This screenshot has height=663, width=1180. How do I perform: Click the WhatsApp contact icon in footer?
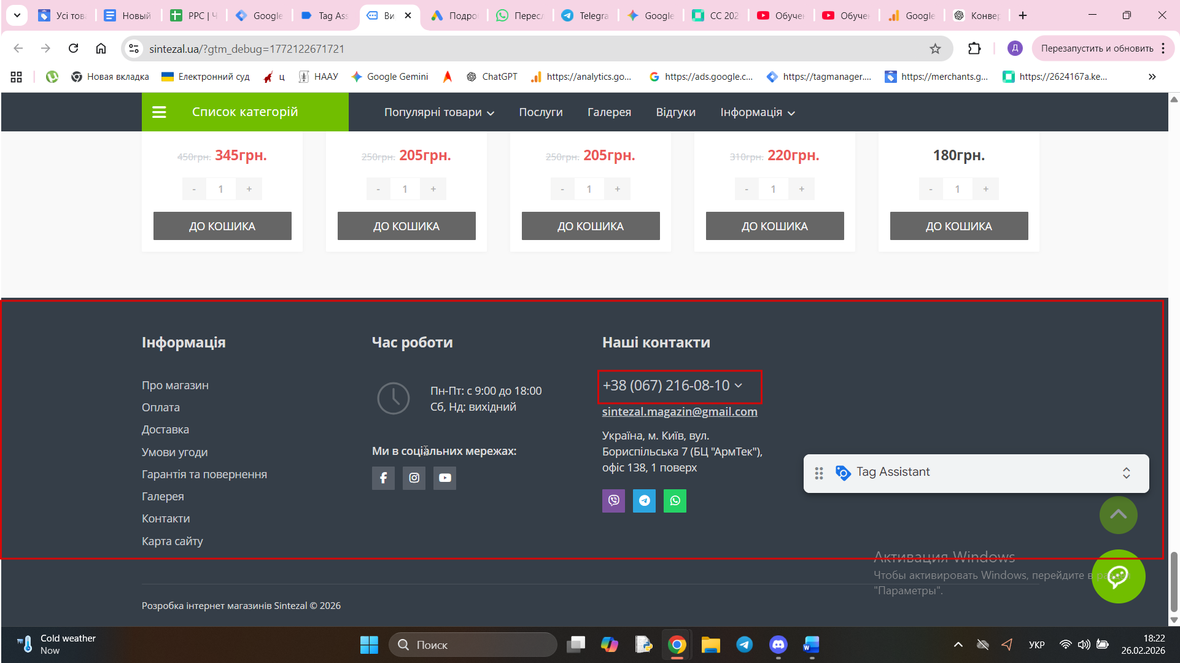click(x=675, y=500)
